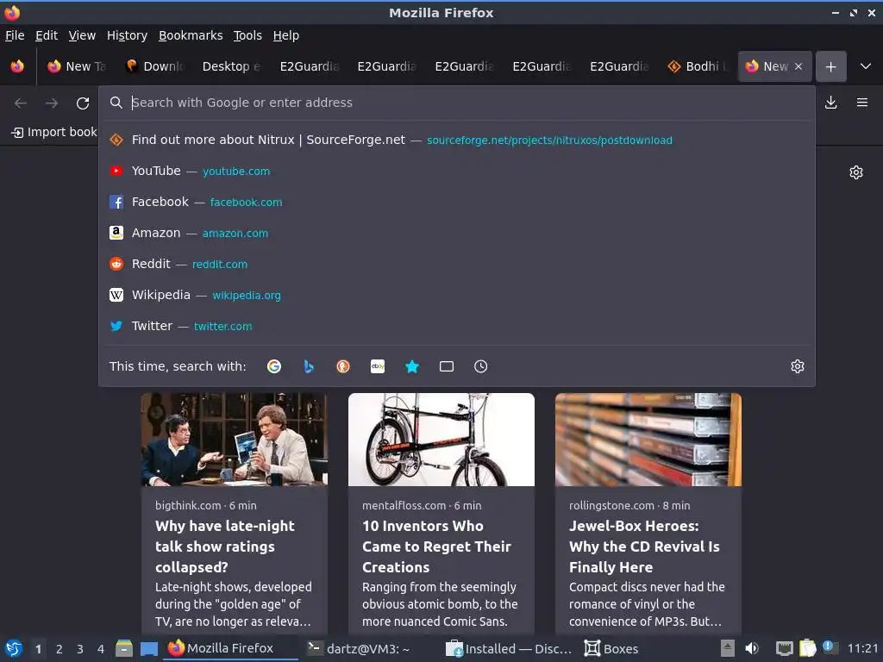Search this time with eBay icon

(378, 366)
